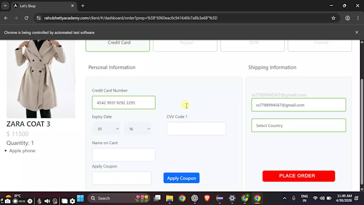Viewport: 364px width, 205px height.
Task: Open the system tray volume icon
Action: tap(322, 198)
